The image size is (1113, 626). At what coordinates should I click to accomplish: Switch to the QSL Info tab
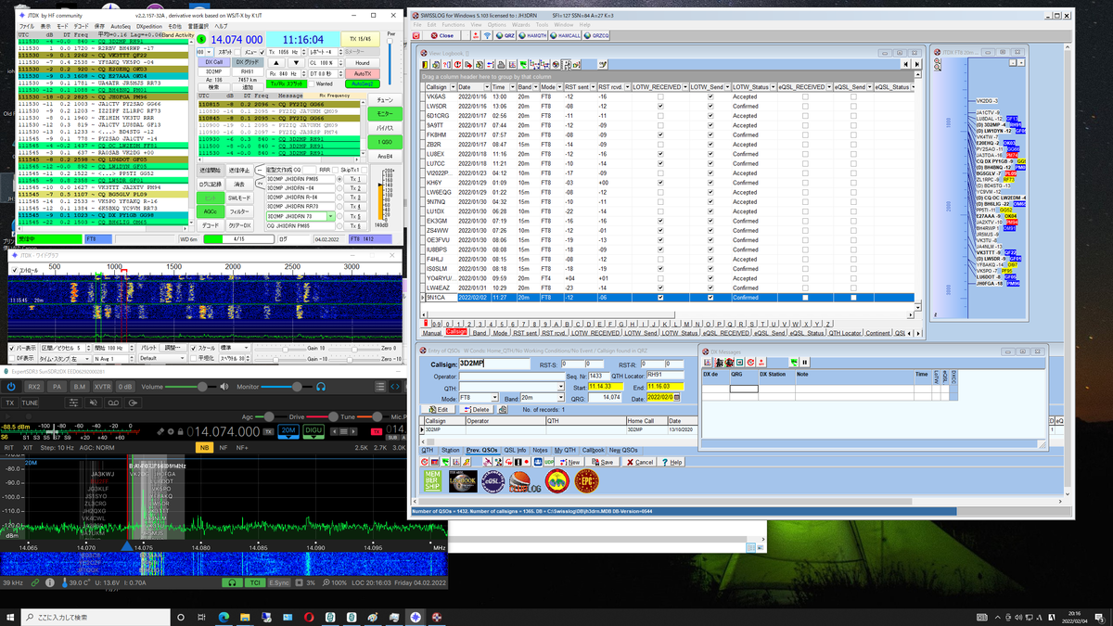[x=515, y=451]
